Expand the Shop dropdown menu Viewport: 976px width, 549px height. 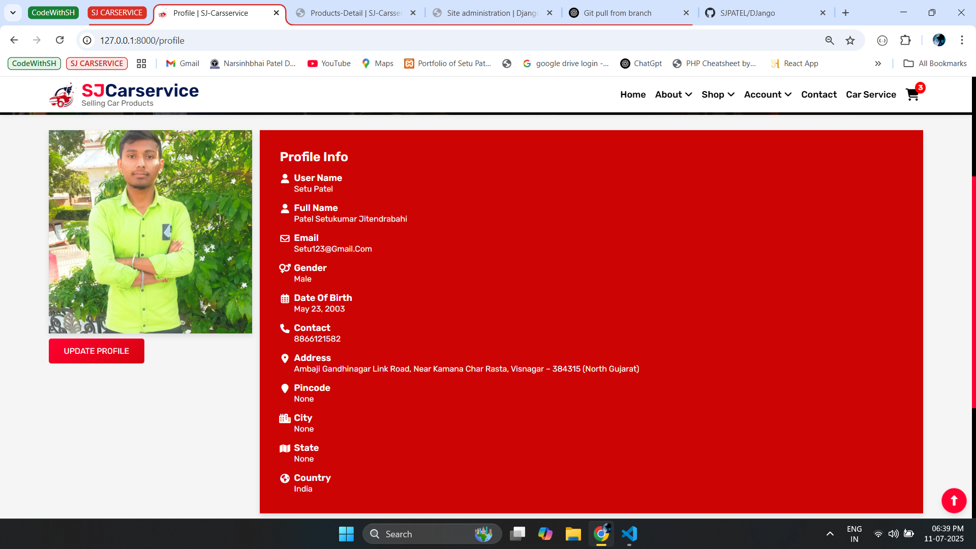718,95
